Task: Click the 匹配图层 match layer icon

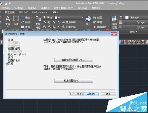Action: click(x=63, y=27)
